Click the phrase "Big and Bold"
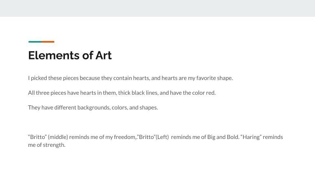This screenshot has height=177, width=315. point(223,137)
